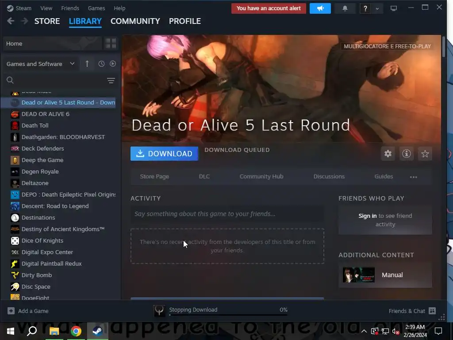Click the blue DOWNLOAD button
This screenshot has width=453, height=340.
164,154
